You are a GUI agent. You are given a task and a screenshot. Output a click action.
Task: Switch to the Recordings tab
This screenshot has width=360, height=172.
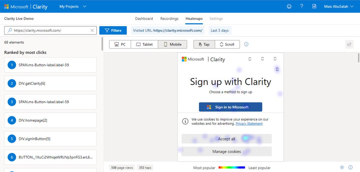pos(169,19)
